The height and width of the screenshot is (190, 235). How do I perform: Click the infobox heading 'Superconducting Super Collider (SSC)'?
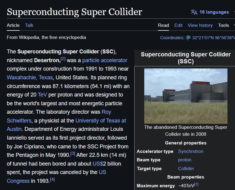[x=186, y=58]
